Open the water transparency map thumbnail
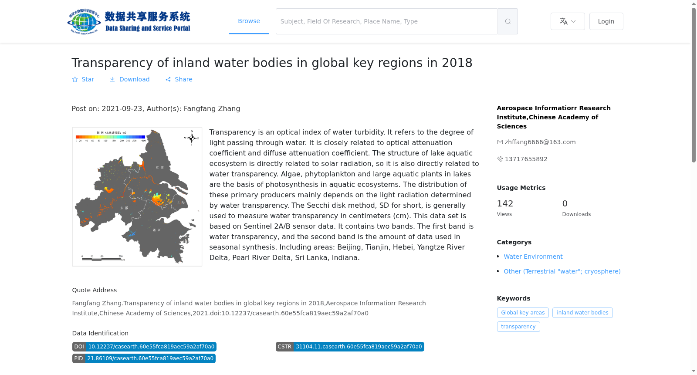This screenshot has height=375, width=697. pyautogui.click(x=137, y=197)
